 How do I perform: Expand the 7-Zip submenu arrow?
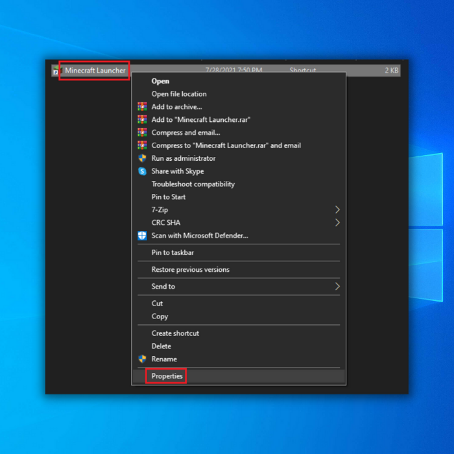click(337, 210)
